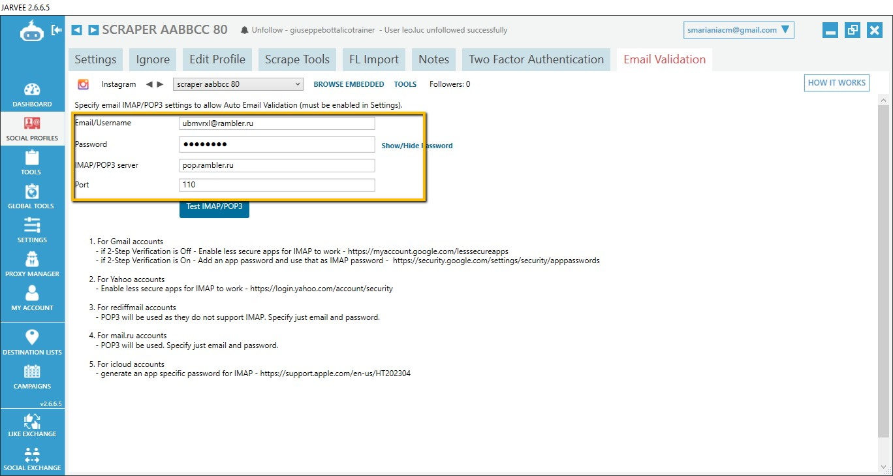Open the Two Factor Authentication tab

point(537,59)
